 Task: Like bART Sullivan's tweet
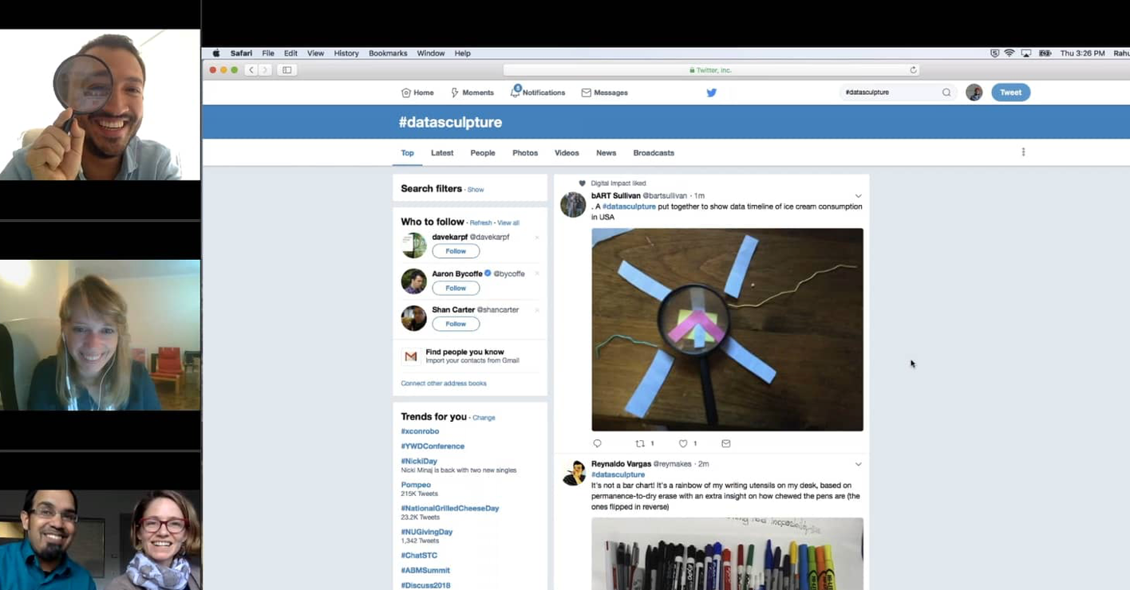click(683, 443)
